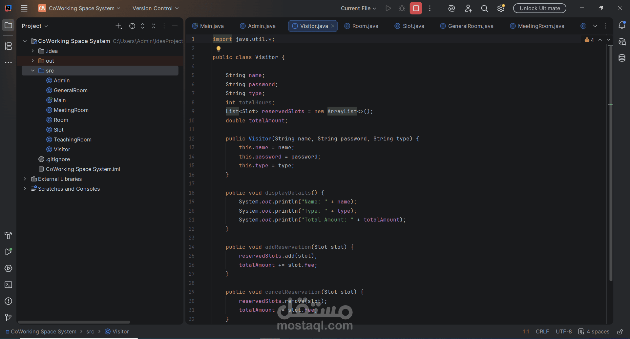Select opened file in Project tree
This screenshot has height=339, width=630.
pyautogui.click(x=132, y=26)
